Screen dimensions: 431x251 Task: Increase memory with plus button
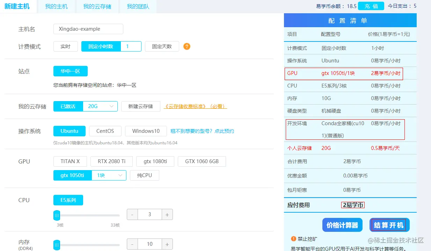167,244
